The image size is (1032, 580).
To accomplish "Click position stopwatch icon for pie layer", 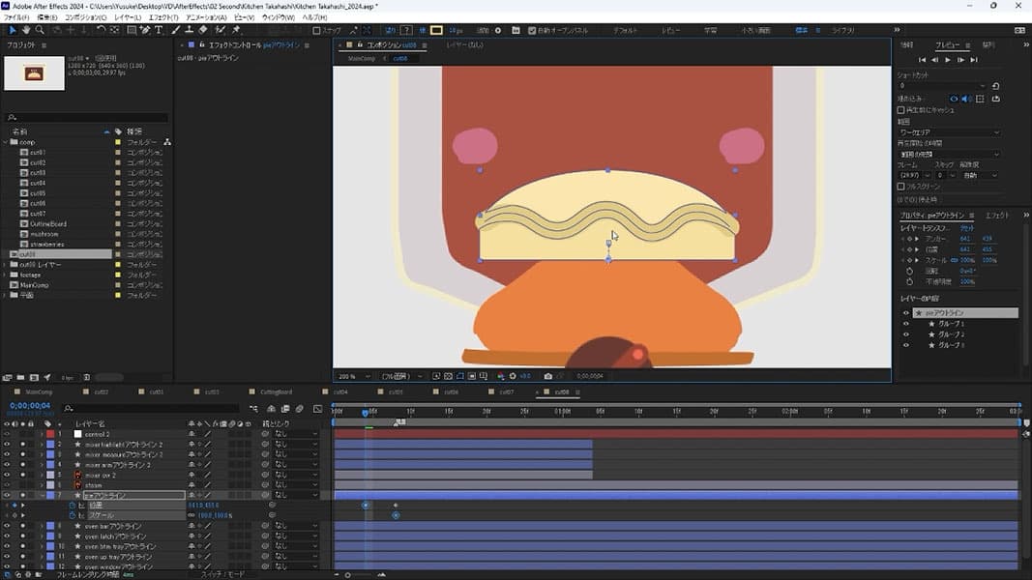I will pos(72,506).
